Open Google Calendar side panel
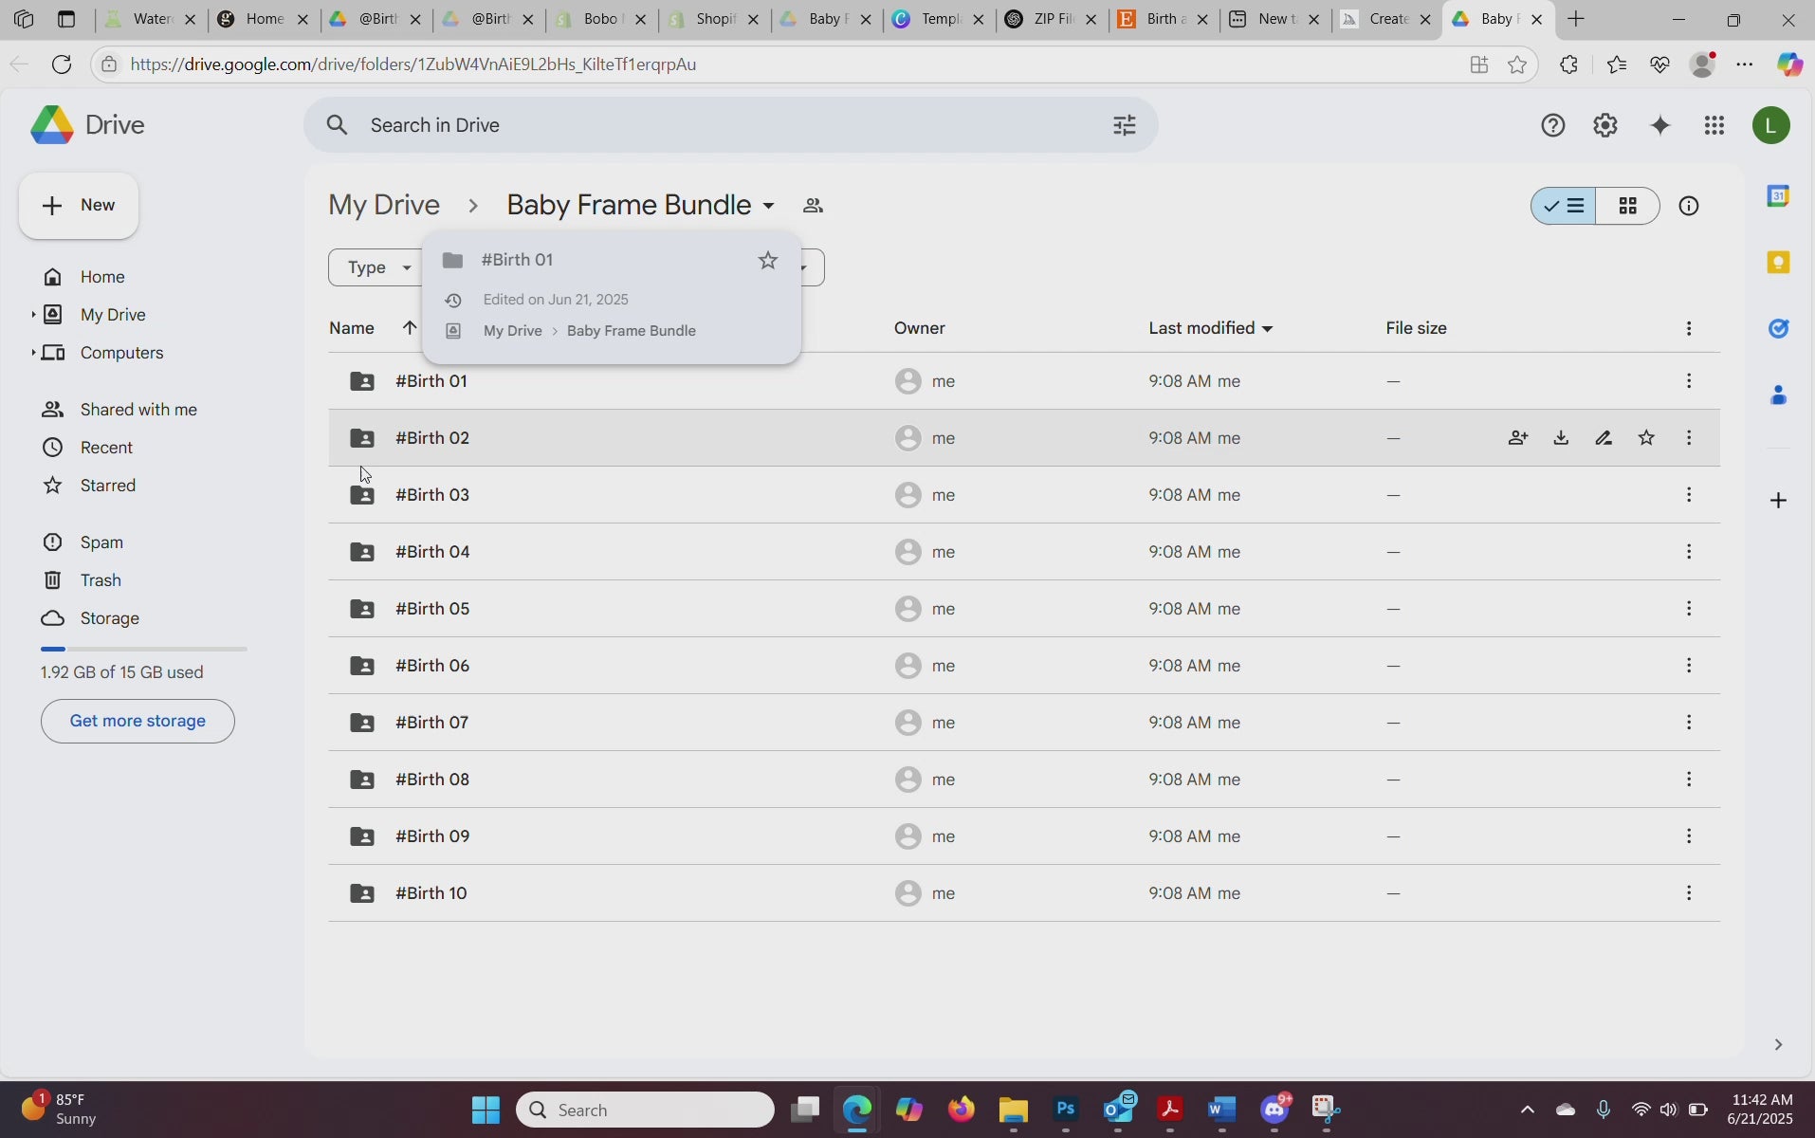 point(1778,196)
